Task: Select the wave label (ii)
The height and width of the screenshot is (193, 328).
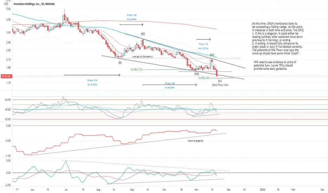Action: pos(143,34)
